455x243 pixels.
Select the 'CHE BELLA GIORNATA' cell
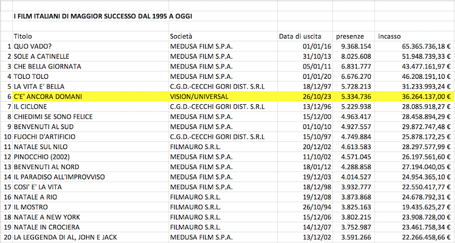90,67
